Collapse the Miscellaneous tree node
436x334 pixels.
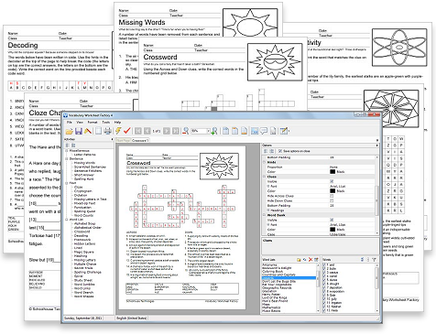click(67, 151)
